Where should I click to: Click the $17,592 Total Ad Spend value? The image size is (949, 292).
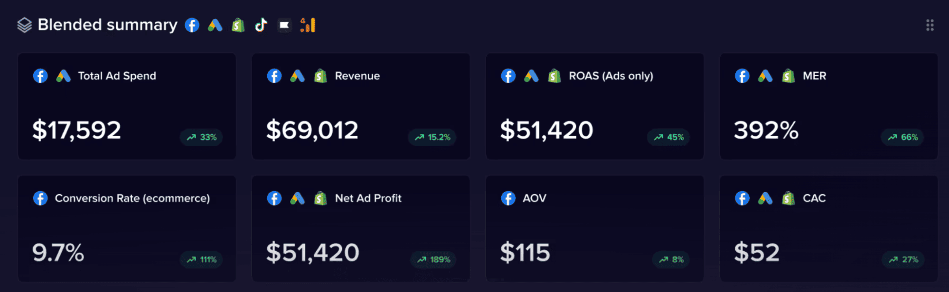pyautogui.click(x=76, y=130)
